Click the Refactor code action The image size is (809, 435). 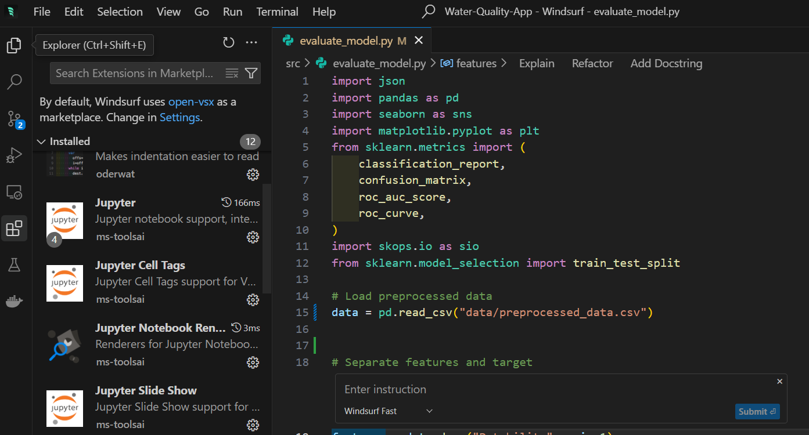(x=592, y=63)
